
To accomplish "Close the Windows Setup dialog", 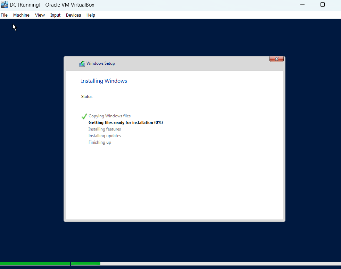I will (x=276, y=59).
